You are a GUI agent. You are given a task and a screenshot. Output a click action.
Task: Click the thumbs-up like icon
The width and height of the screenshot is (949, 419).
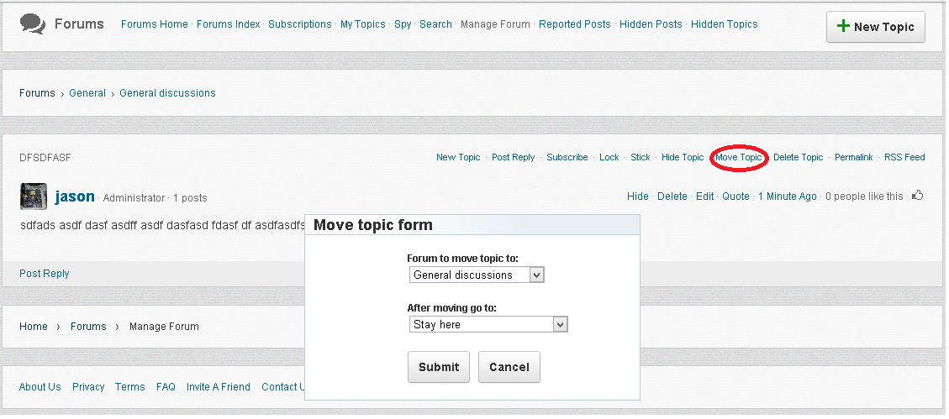click(x=917, y=196)
